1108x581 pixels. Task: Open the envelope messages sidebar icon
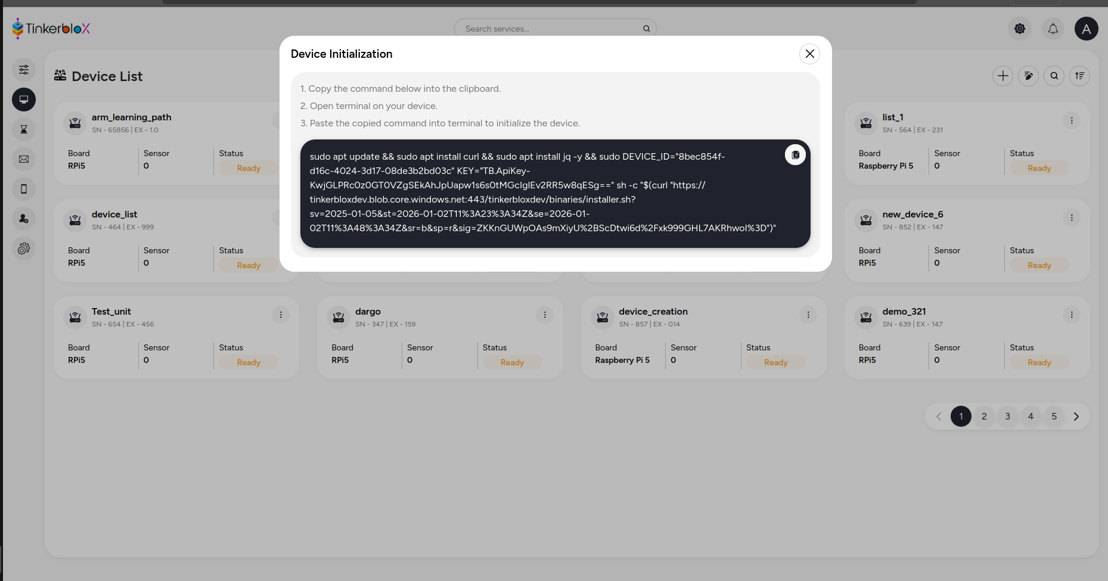tap(24, 159)
